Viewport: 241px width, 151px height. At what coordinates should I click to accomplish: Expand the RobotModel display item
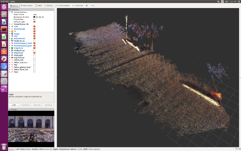pos(10,38)
